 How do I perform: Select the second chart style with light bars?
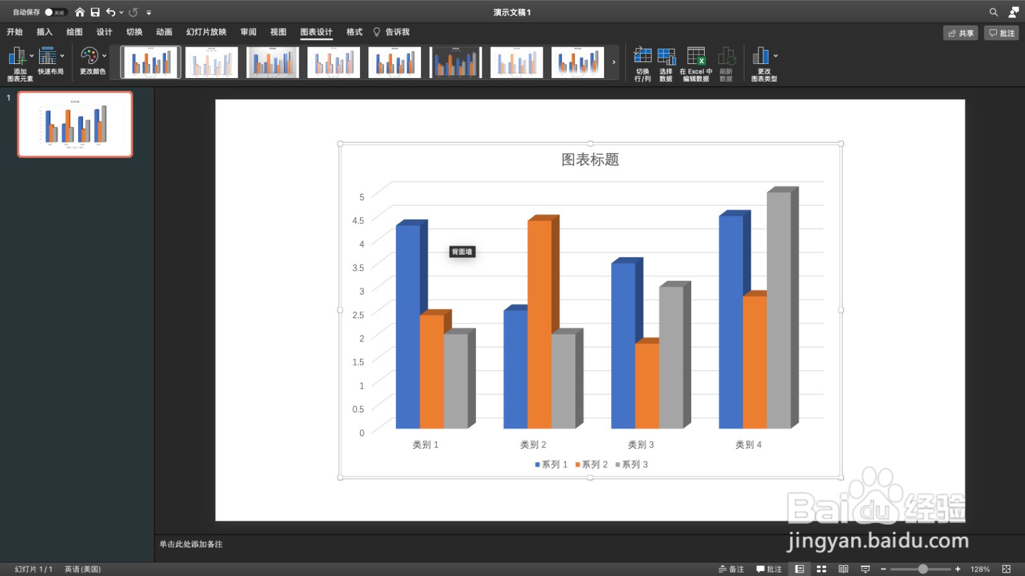coord(211,62)
